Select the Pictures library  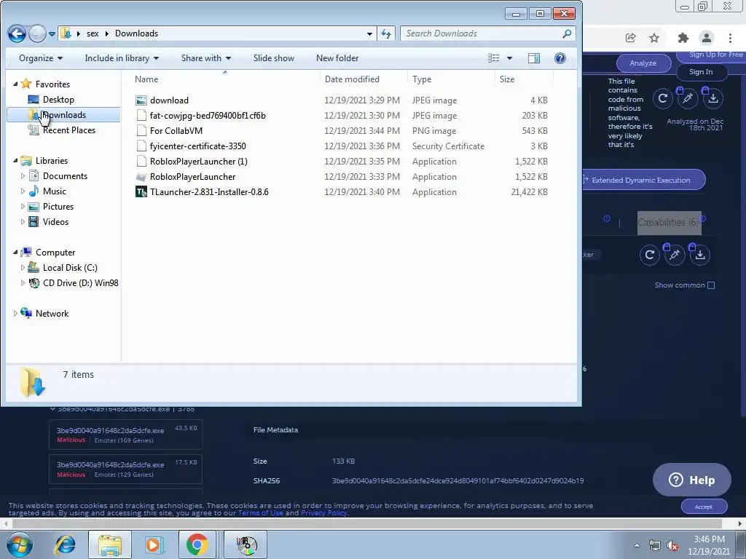pos(58,206)
